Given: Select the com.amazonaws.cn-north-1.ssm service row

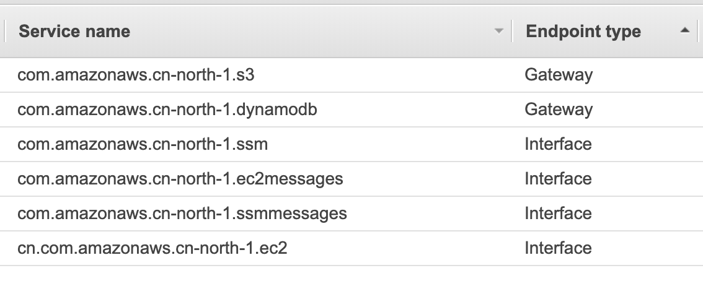Looking at the screenshot, I should click(351, 144).
